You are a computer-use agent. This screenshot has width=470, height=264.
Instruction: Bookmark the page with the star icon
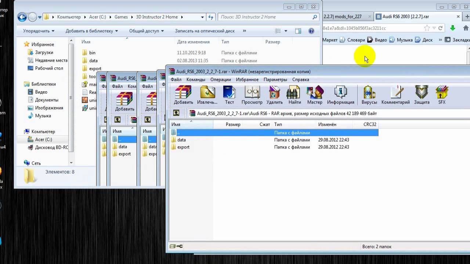coord(427,28)
